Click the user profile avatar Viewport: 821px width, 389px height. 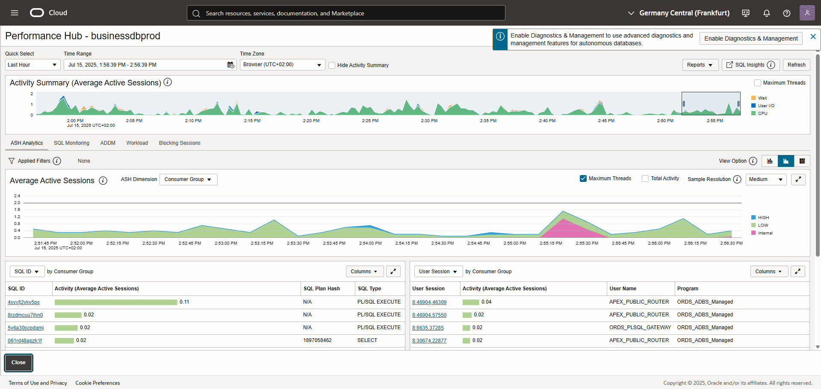[807, 13]
